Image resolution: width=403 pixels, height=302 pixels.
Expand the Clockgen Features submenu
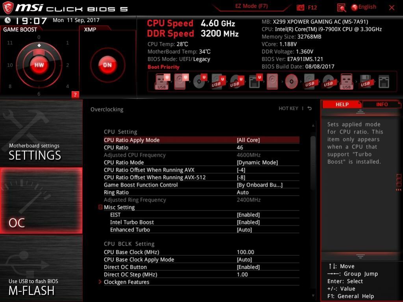(x=126, y=282)
